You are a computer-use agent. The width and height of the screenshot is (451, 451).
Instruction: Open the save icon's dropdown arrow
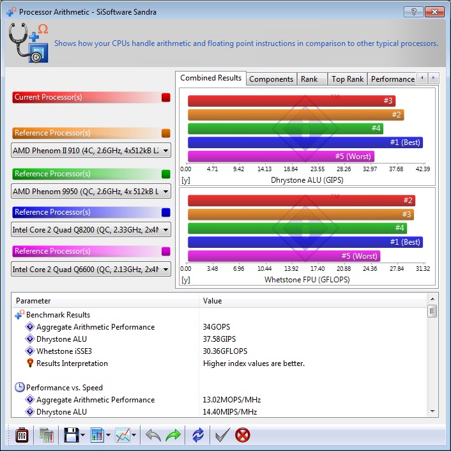click(83, 435)
